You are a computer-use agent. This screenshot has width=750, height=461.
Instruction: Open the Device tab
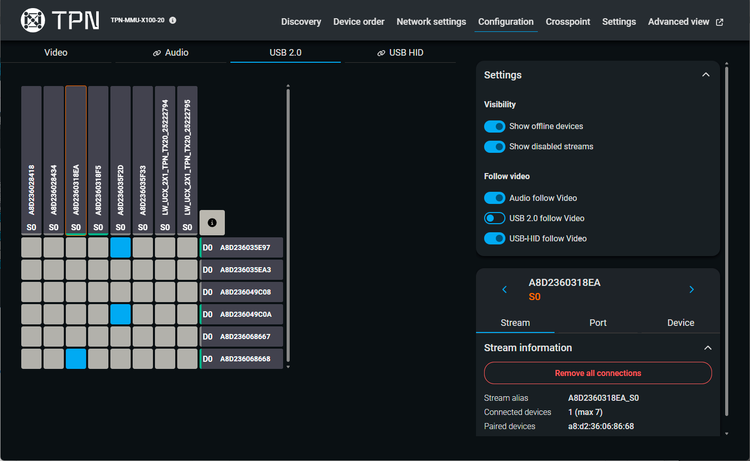681,323
